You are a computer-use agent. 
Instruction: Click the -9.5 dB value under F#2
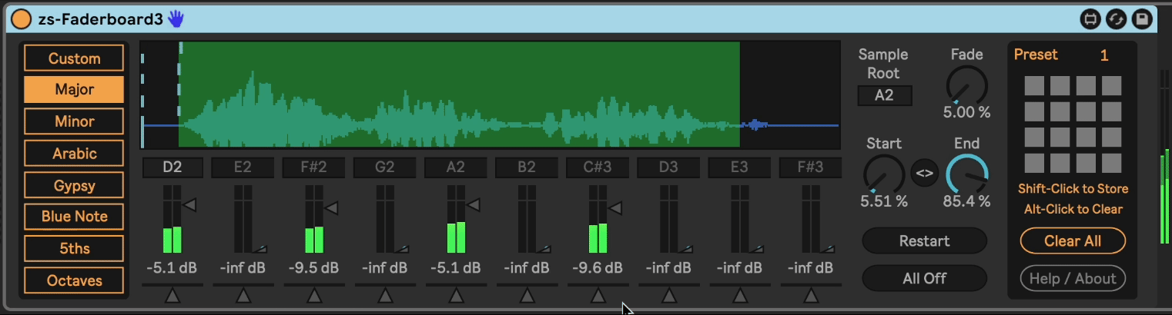pos(314,268)
